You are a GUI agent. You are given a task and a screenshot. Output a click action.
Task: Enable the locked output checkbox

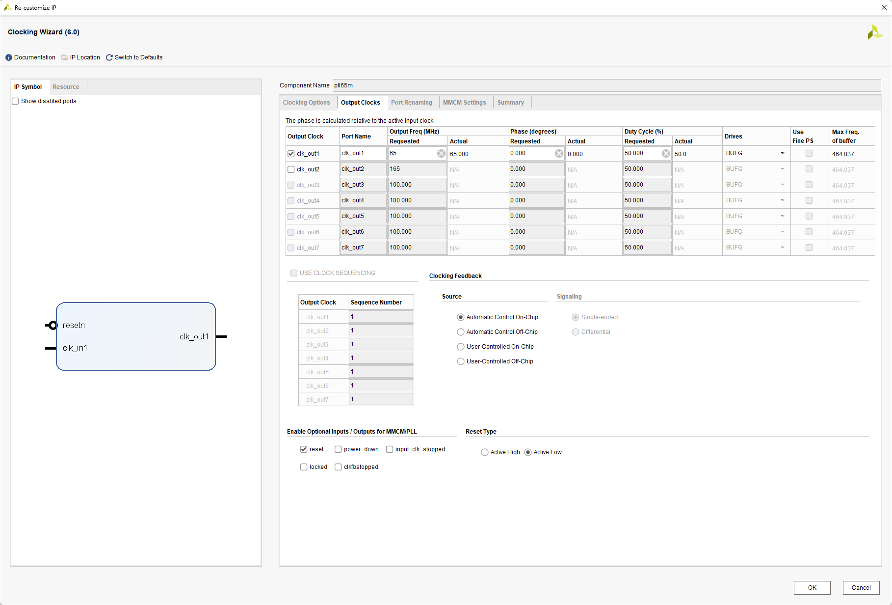coord(304,467)
